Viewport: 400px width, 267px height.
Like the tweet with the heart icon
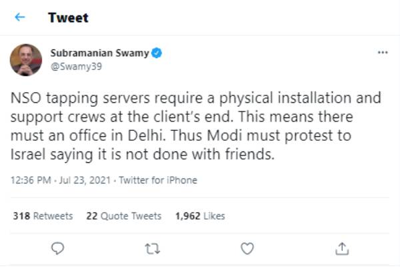[x=247, y=248]
